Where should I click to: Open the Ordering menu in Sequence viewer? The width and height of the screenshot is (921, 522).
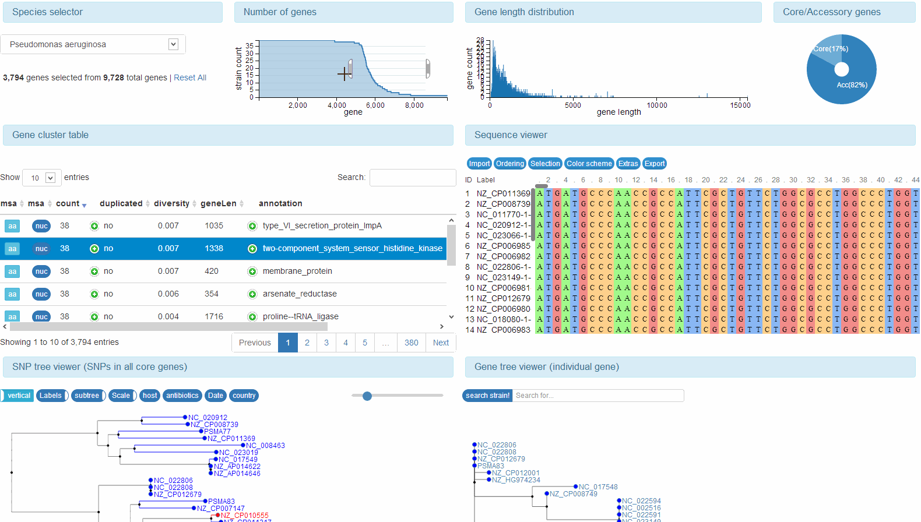(510, 164)
